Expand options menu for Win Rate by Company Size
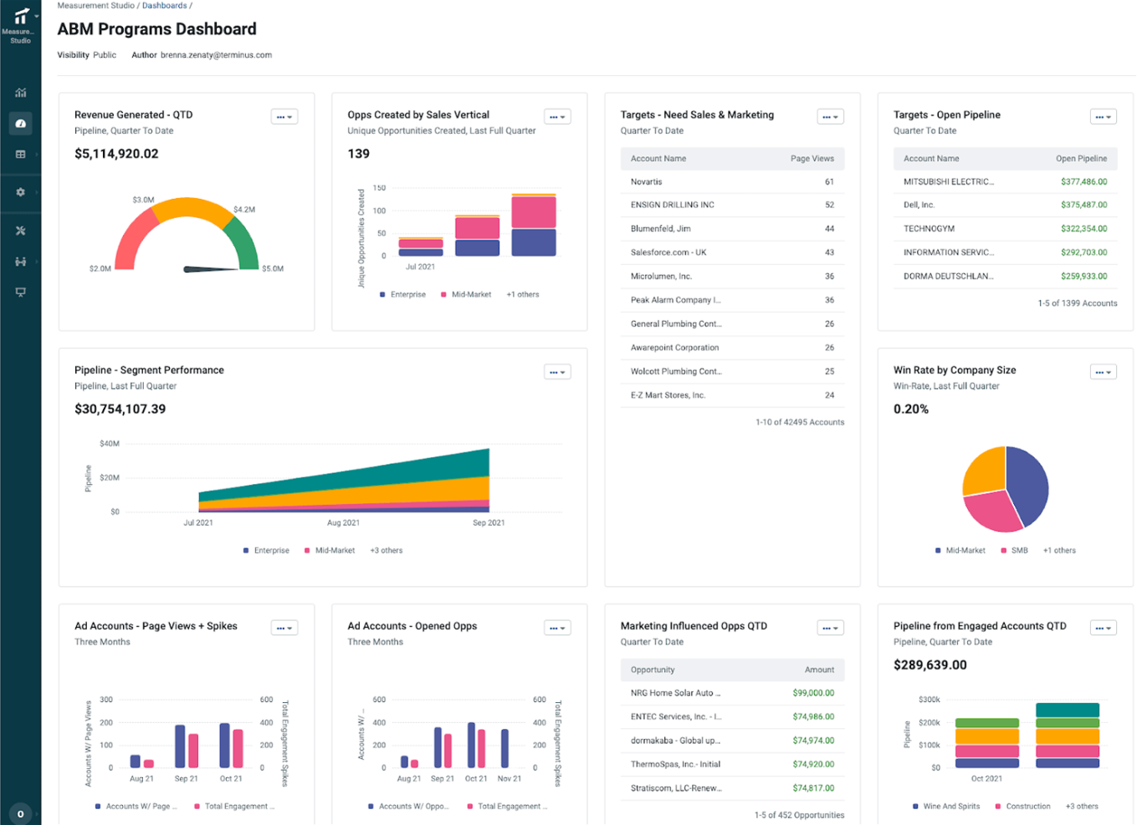 pos(1104,372)
